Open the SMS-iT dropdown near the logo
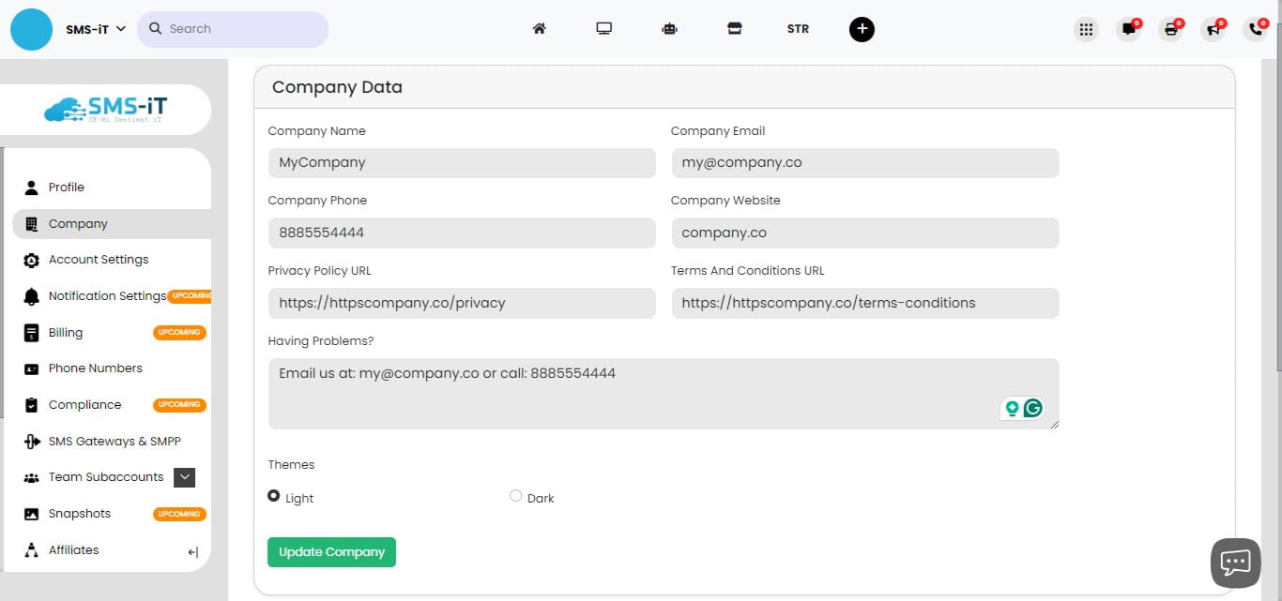 click(93, 28)
